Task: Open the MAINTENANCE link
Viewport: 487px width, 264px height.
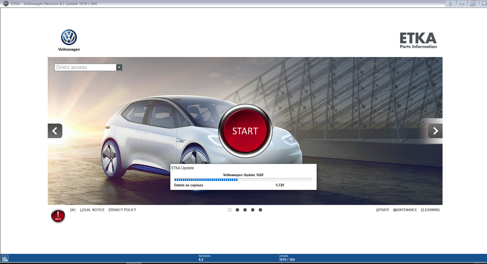Action: (x=405, y=210)
